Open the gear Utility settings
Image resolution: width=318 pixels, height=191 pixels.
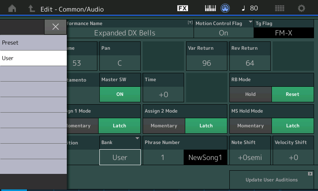(x=302, y=8)
